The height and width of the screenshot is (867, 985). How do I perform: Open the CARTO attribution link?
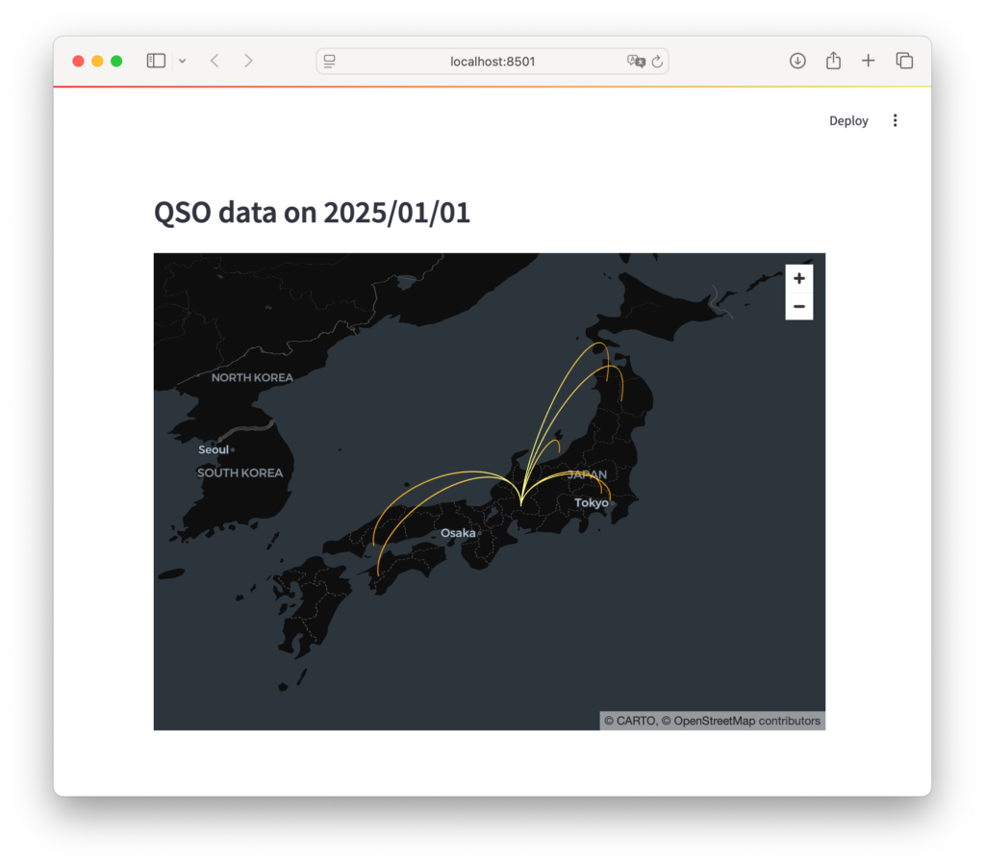point(630,721)
